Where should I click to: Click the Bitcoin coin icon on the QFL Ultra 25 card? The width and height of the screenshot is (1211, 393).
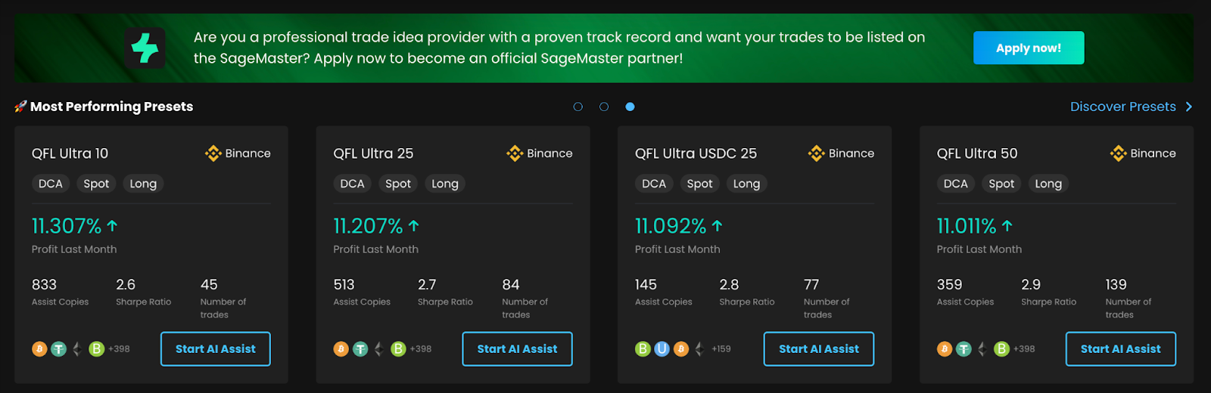(341, 349)
